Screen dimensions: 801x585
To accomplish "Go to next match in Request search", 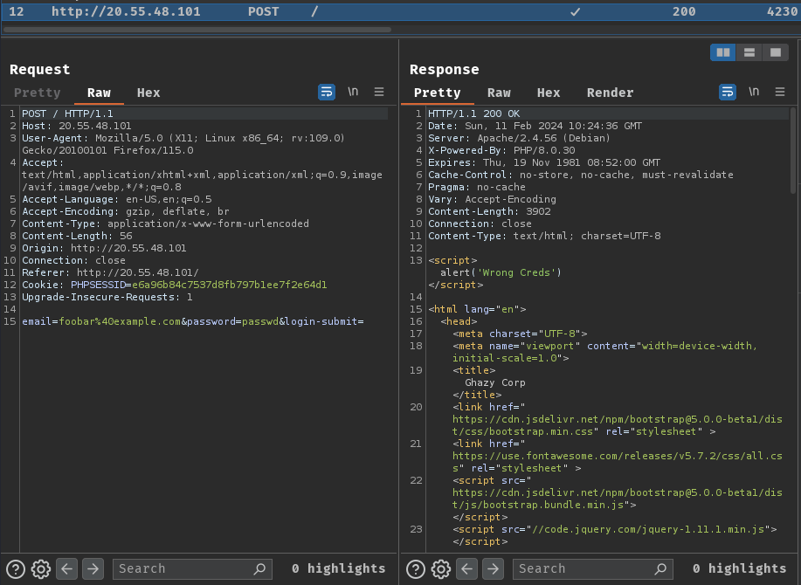I will coord(93,568).
